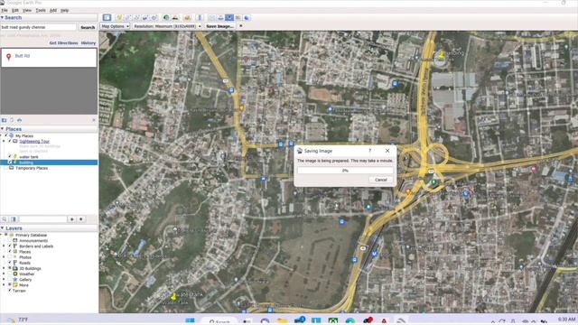578x325 pixels.
Task: Select the Add Path tool
Action: (x=136, y=17)
